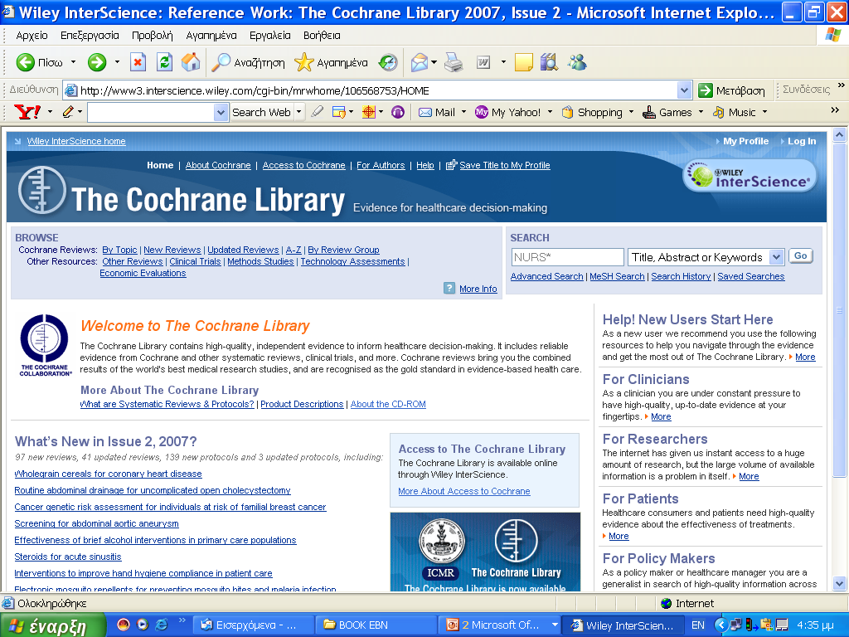Click the Go button next to the Cochrane search

[801, 256]
